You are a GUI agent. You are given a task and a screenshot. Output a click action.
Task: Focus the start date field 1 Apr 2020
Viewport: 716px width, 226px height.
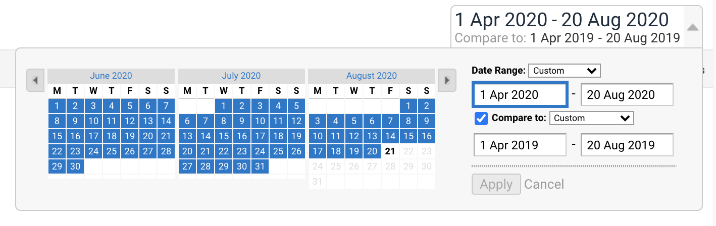click(520, 95)
